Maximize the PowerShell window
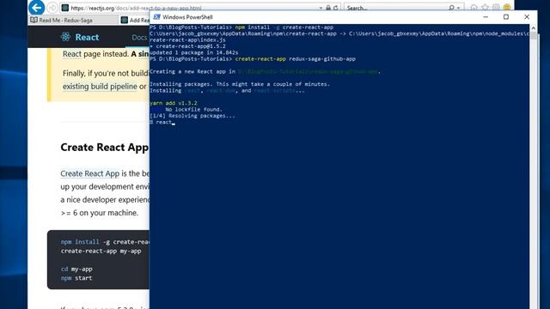This screenshot has width=550, height=309. point(506,17)
